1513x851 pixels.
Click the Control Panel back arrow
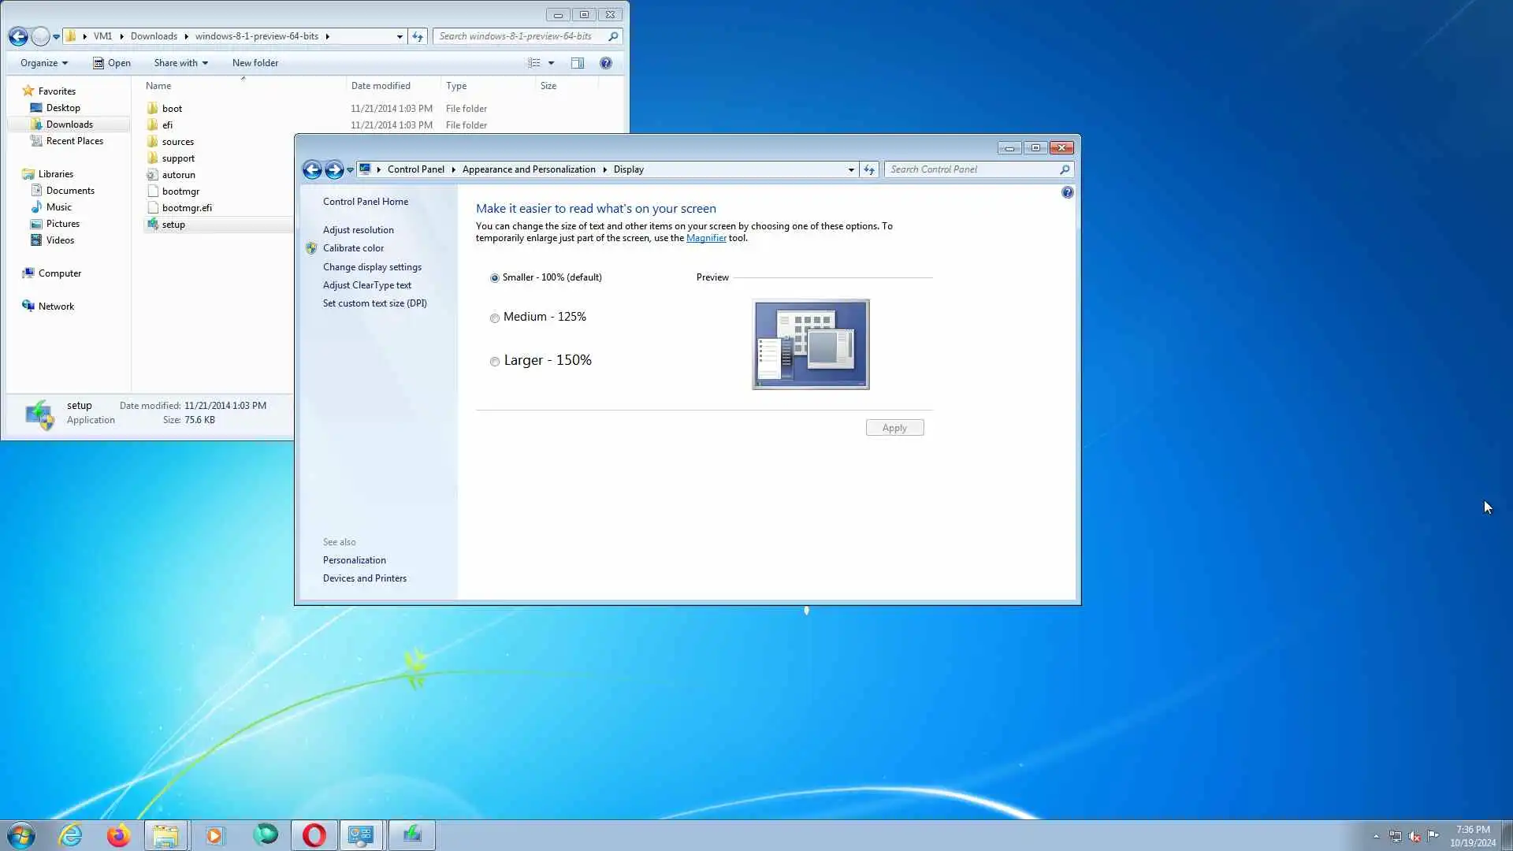pyautogui.click(x=312, y=169)
